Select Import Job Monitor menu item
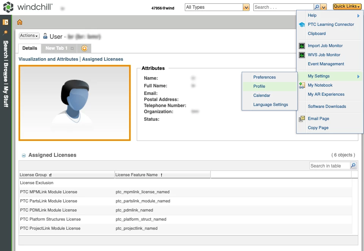This screenshot has width=364, height=251. (325, 46)
